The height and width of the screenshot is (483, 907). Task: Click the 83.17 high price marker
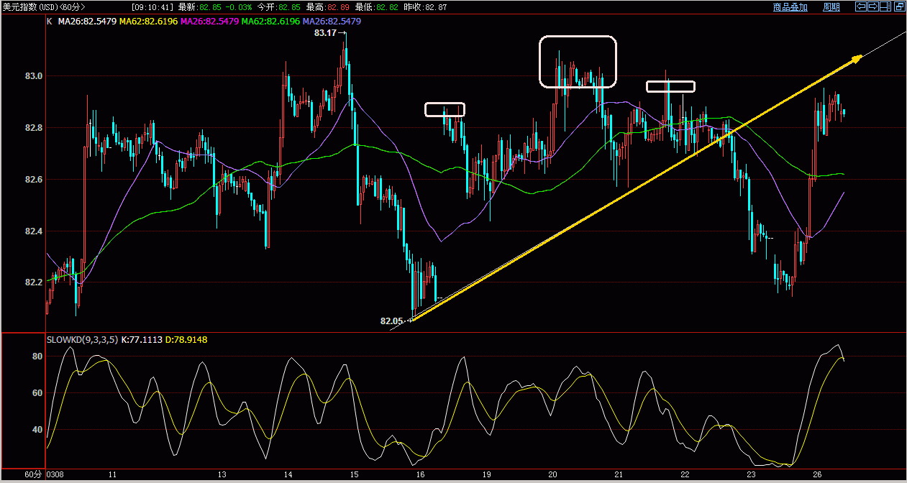point(326,33)
